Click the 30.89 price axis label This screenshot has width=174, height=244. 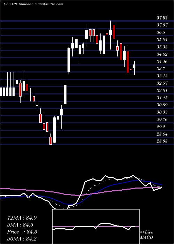162,105
